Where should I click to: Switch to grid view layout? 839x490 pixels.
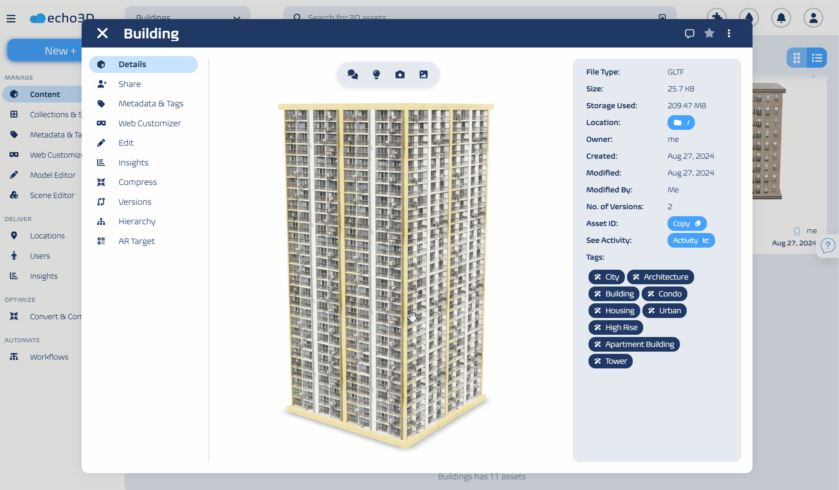pos(797,58)
